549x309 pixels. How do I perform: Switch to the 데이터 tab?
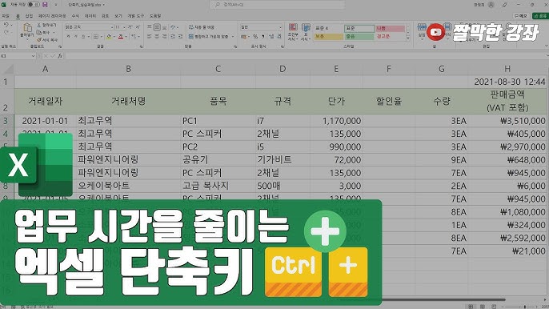90,16
